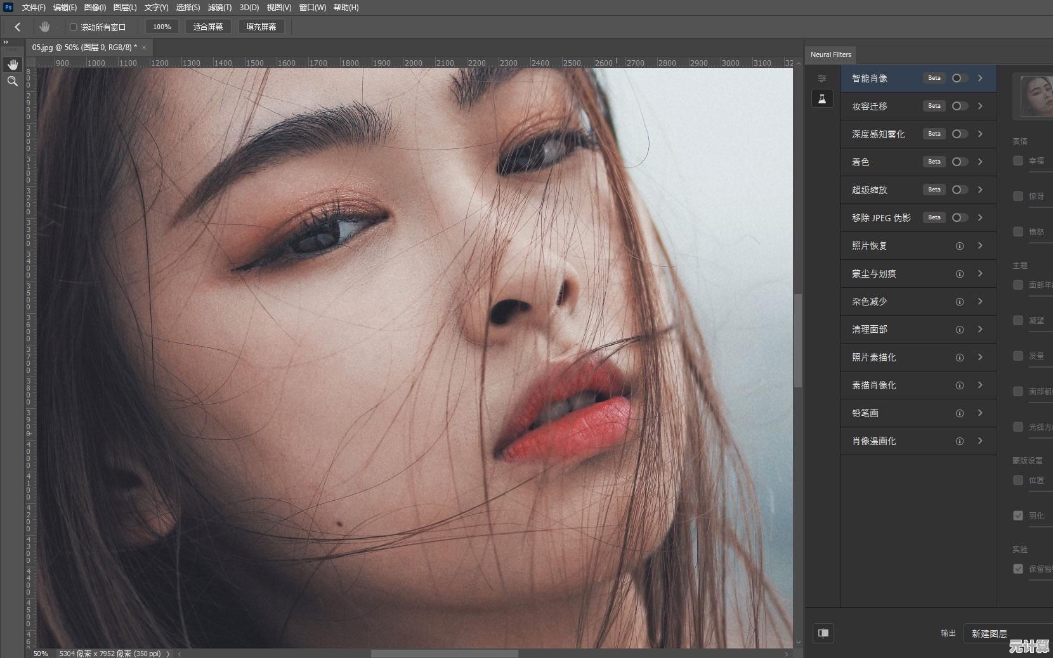Image resolution: width=1053 pixels, height=658 pixels.
Task: Open the filter sliders icon in Neural Filters
Action: [x=822, y=79]
